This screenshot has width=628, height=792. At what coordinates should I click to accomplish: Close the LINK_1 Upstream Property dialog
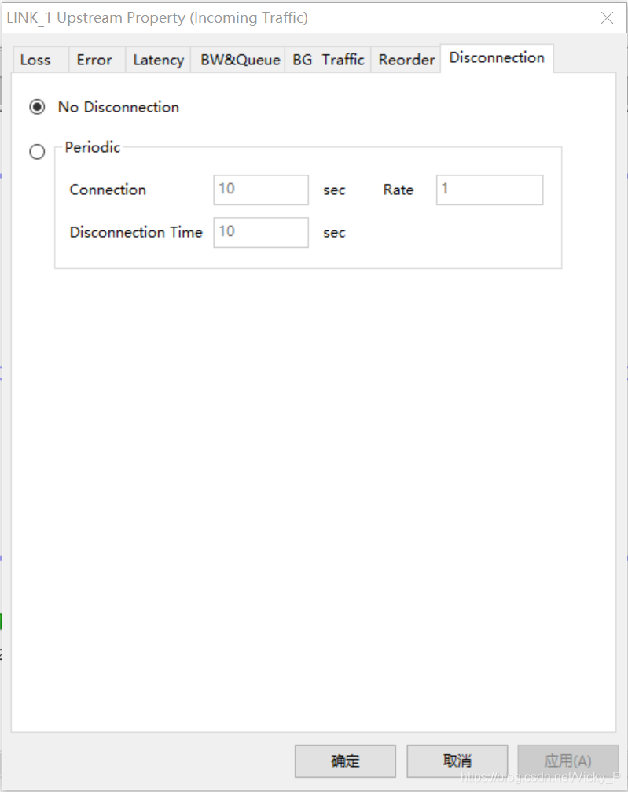608,18
